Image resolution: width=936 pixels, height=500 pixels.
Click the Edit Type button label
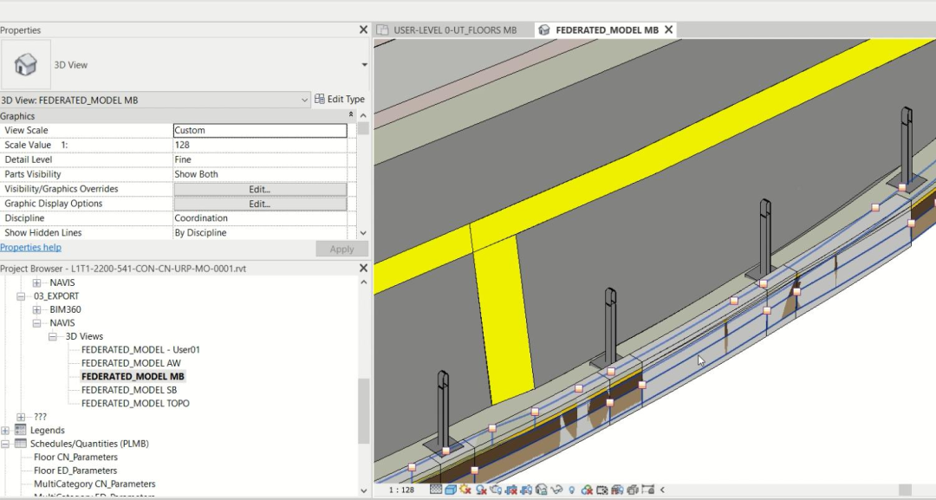[x=346, y=99]
